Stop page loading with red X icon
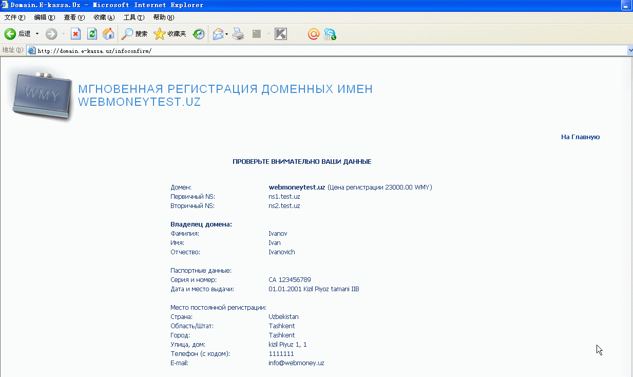 (x=75, y=34)
